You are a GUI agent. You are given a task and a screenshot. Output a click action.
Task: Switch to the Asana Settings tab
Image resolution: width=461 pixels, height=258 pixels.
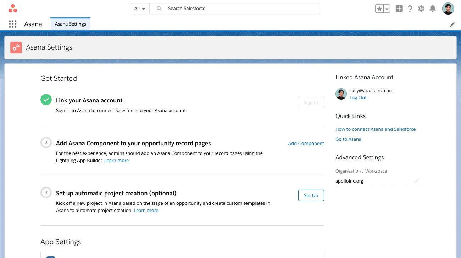click(x=70, y=24)
